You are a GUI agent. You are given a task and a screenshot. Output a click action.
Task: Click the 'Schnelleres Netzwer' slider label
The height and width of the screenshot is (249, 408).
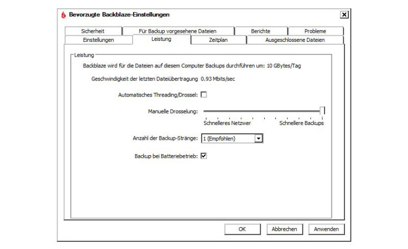227,123
